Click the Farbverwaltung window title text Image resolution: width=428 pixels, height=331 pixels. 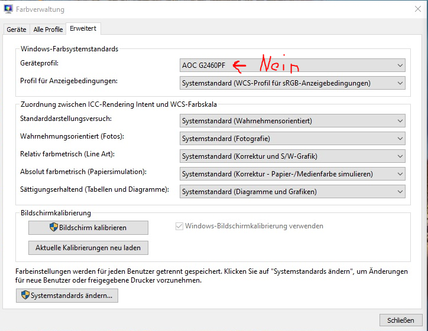click(40, 9)
